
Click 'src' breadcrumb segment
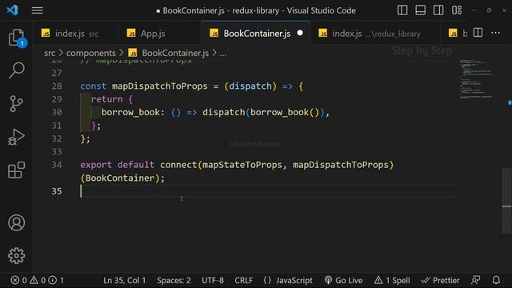pyautogui.click(x=50, y=53)
